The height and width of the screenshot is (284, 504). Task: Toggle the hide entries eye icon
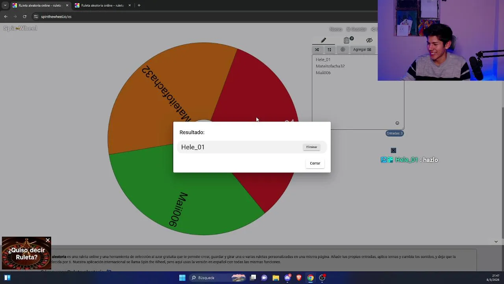(369, 40)
